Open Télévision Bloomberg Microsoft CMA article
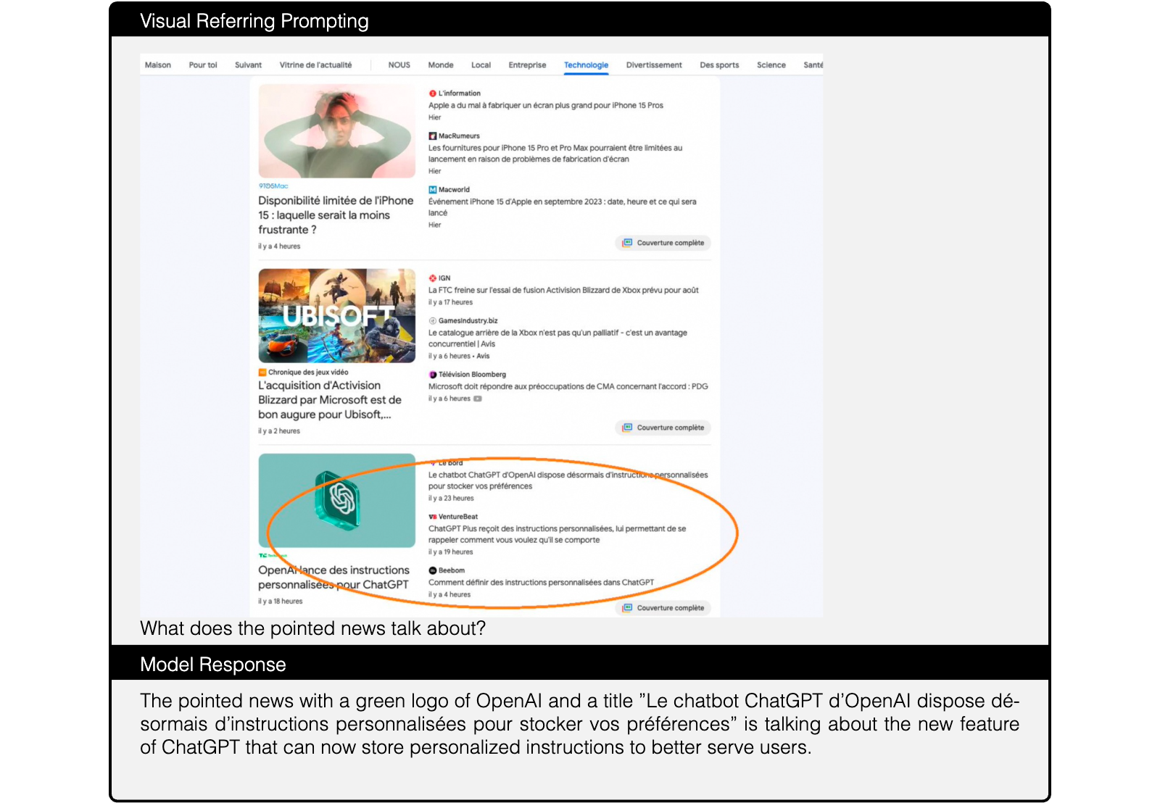1160x803 pixels. click(x=568, y=387)
